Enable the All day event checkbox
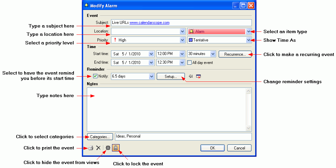 point(190,62)
